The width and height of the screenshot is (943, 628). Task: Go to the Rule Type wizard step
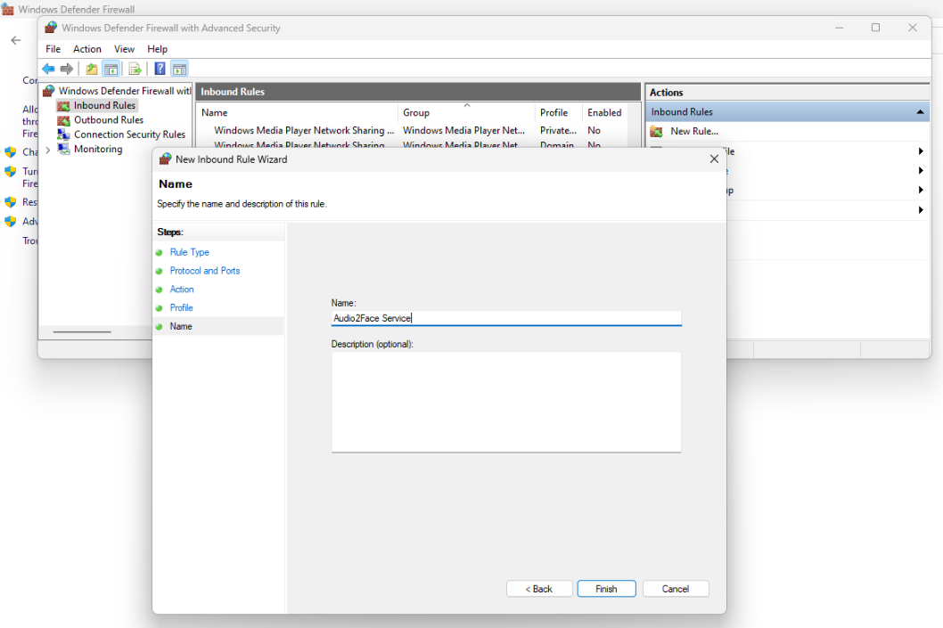190,252
